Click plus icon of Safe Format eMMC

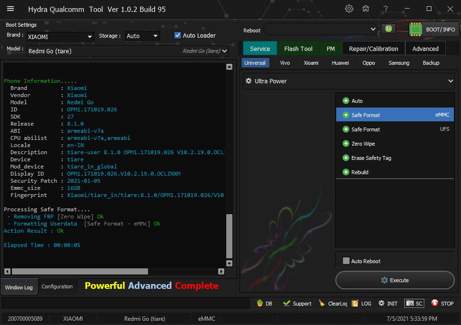click(x=346, y=115)
